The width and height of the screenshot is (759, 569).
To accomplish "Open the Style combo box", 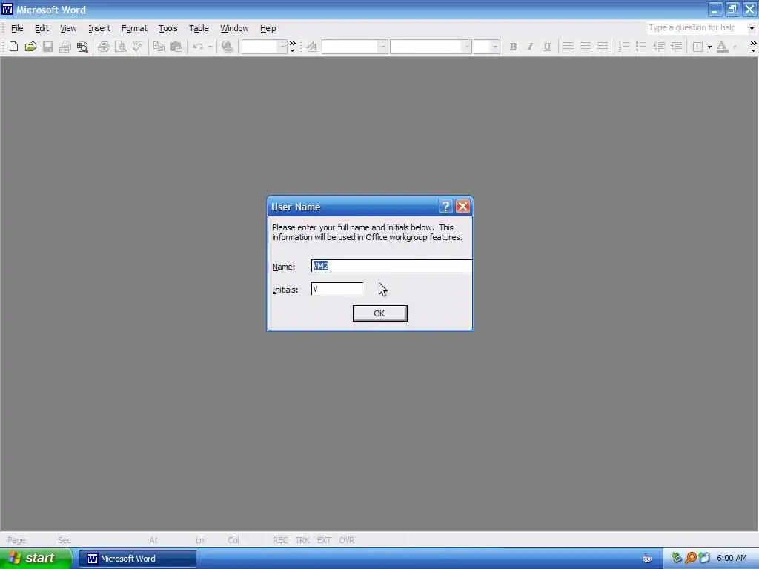I will (354, 47).
